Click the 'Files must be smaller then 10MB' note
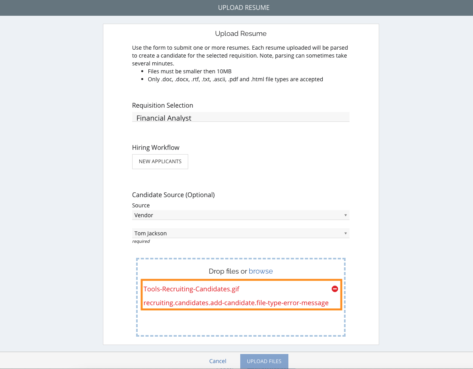Viewport: 473px width, 369px height. tap(189, 71)
